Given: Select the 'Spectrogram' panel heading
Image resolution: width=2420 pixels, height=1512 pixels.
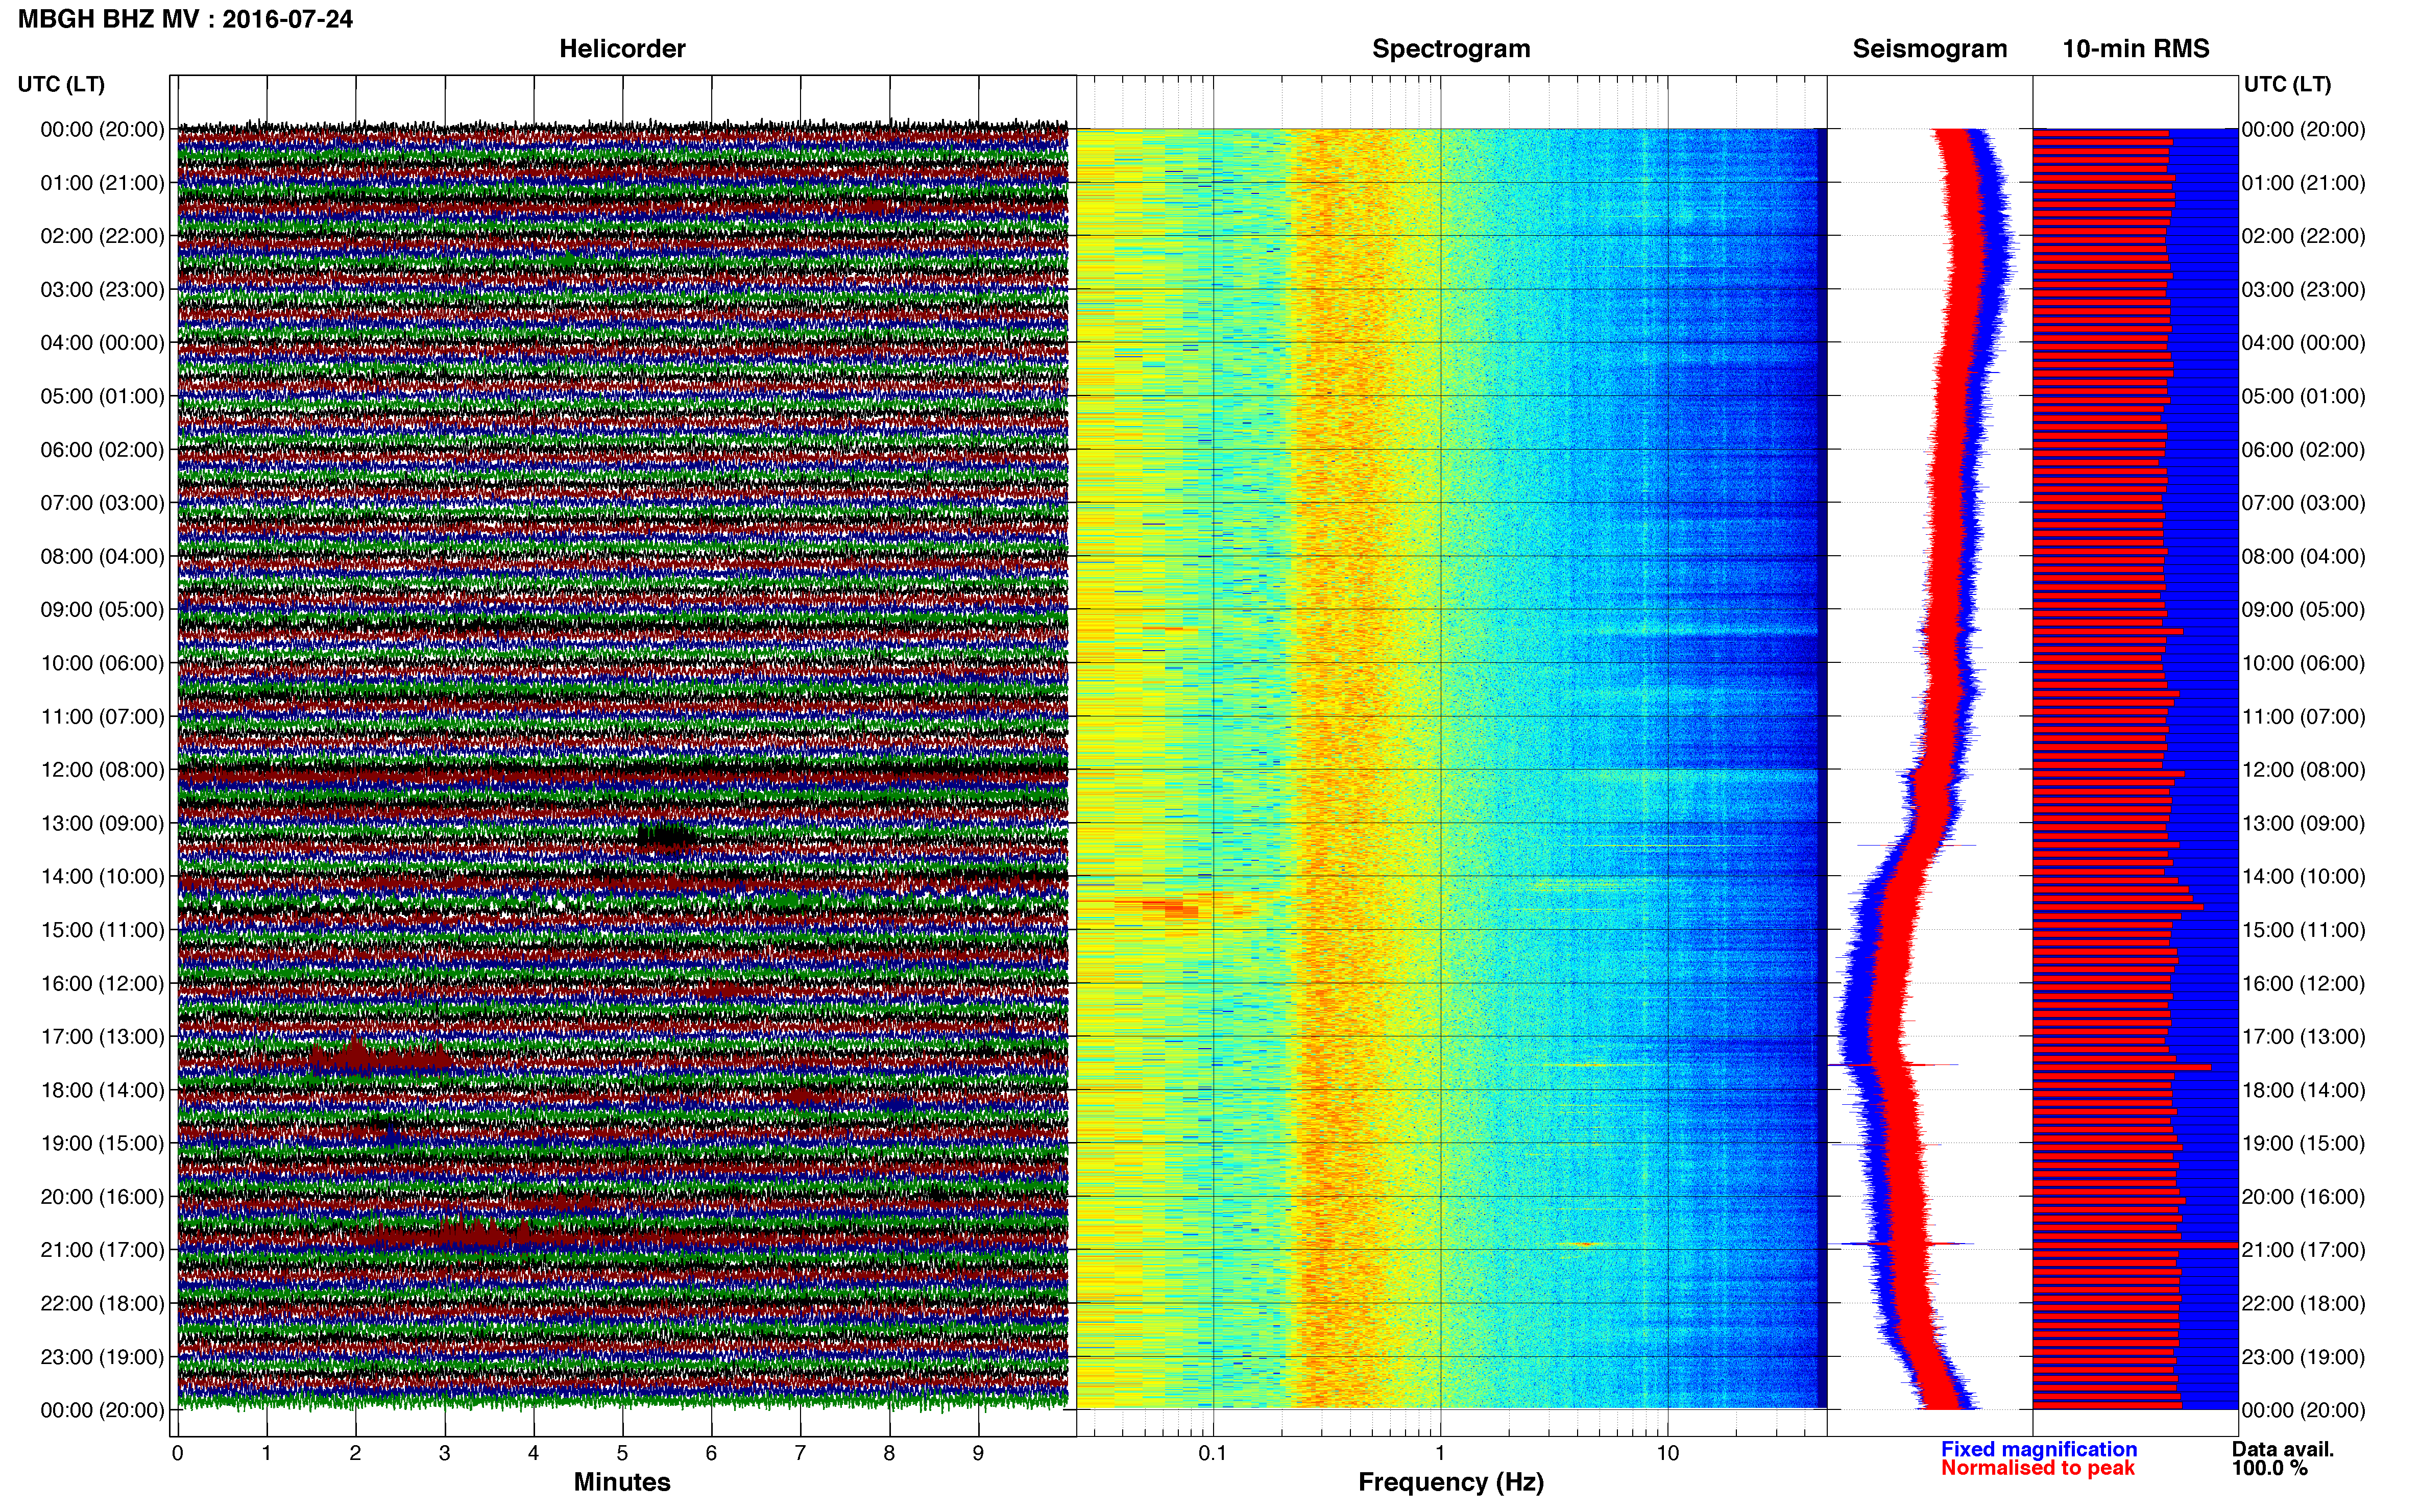Looking at the screenshot, I should pos(1450,49).
